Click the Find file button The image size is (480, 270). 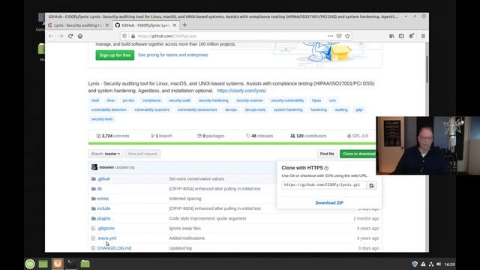click(x=327, y=154)
